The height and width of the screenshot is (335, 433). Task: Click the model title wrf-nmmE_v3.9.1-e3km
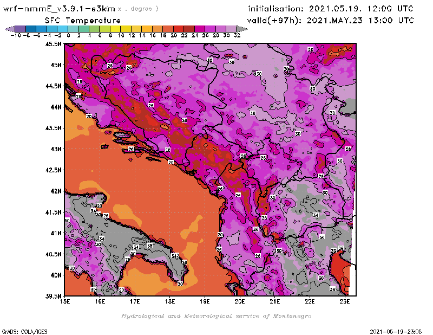tap(59, 9)
